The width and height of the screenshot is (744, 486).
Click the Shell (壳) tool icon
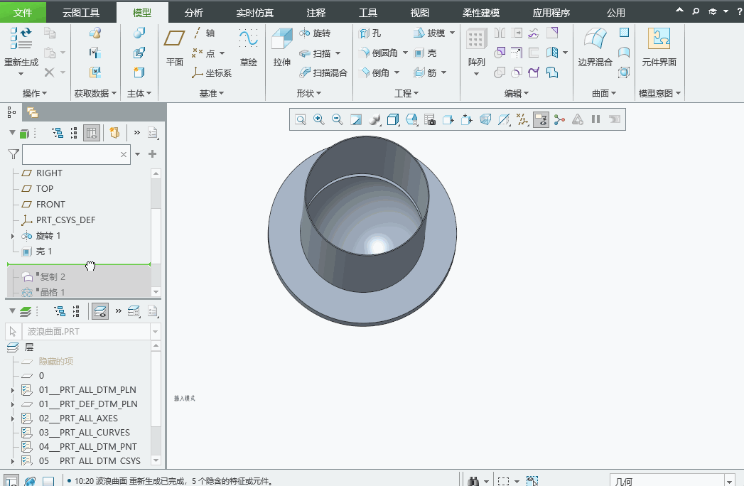419,53
